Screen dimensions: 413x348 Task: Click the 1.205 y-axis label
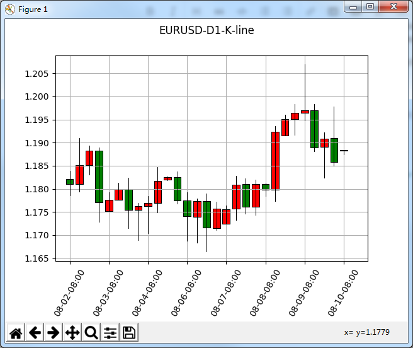(37, 74)
